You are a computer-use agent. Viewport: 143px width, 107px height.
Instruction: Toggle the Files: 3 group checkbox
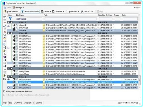(x=11, y=22)
